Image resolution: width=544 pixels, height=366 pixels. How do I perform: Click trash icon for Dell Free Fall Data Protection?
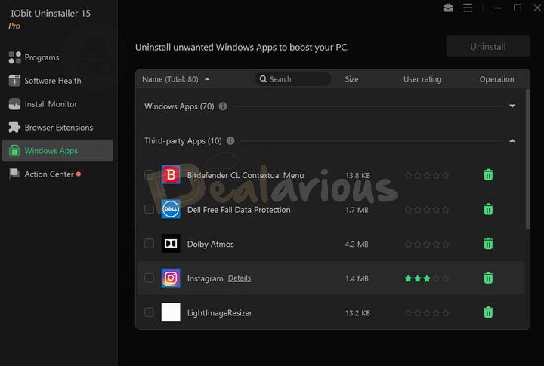point(488,209)
